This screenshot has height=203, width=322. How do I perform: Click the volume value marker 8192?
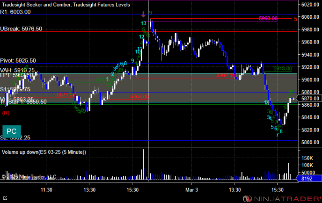(309, 179)
